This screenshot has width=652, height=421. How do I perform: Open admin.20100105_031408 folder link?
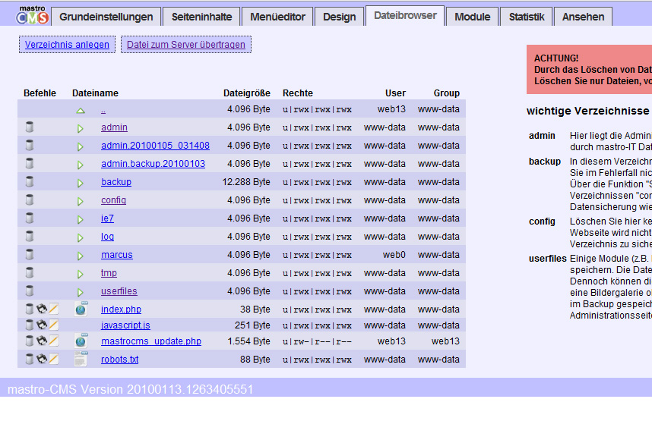point(155,146)
